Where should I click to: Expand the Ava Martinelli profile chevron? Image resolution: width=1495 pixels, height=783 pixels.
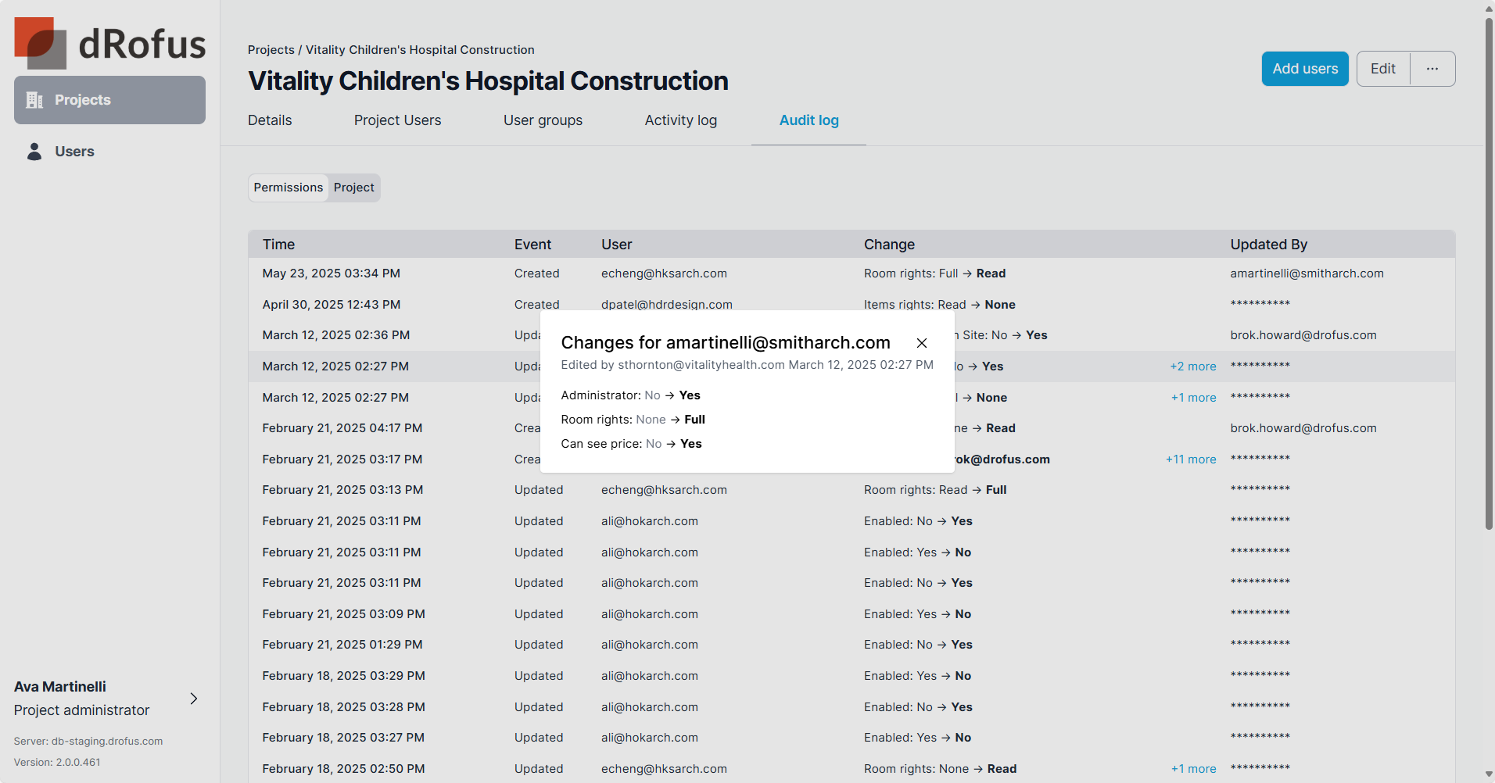click(x=194, y=699)
